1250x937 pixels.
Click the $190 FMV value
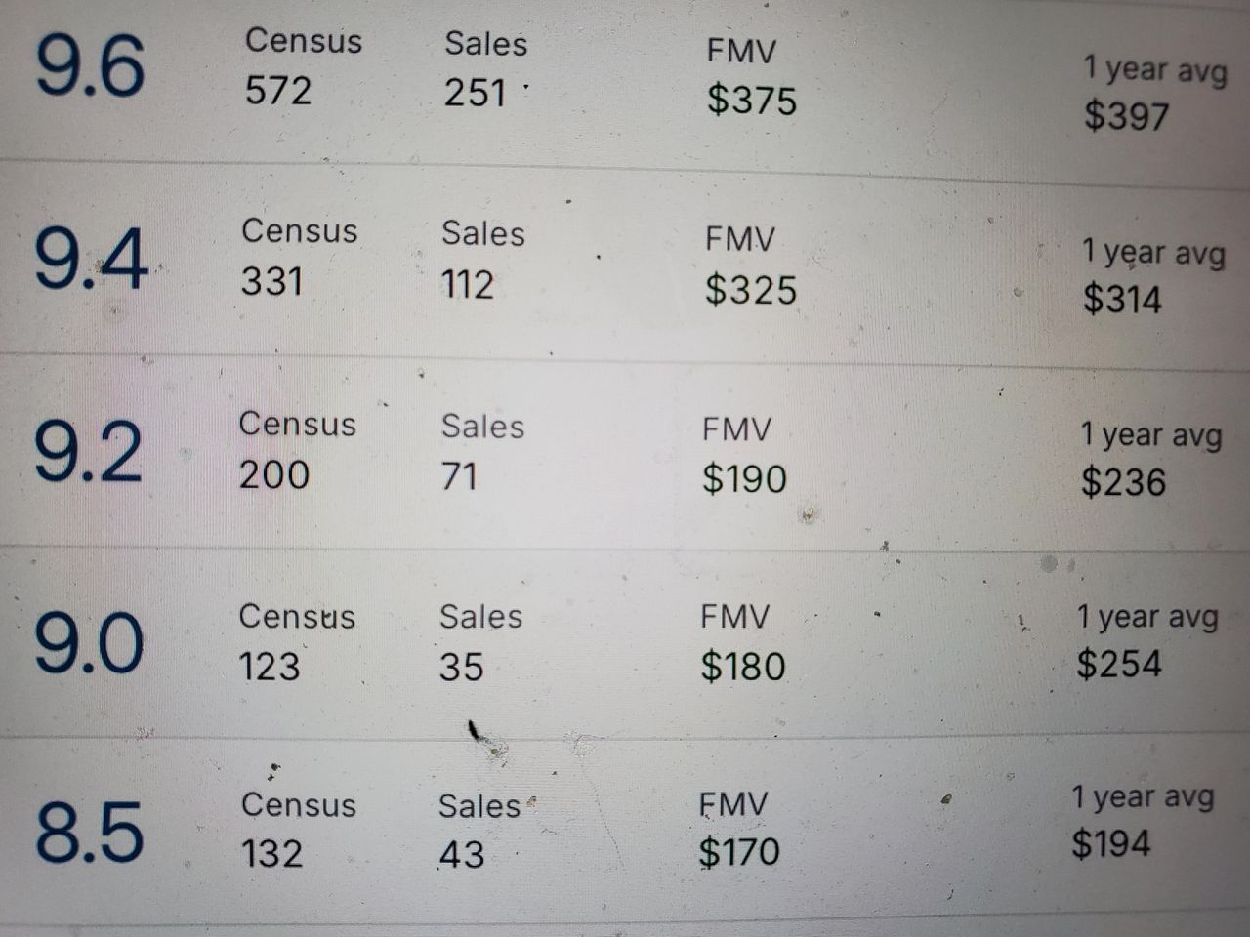click(x=744, y=478)
